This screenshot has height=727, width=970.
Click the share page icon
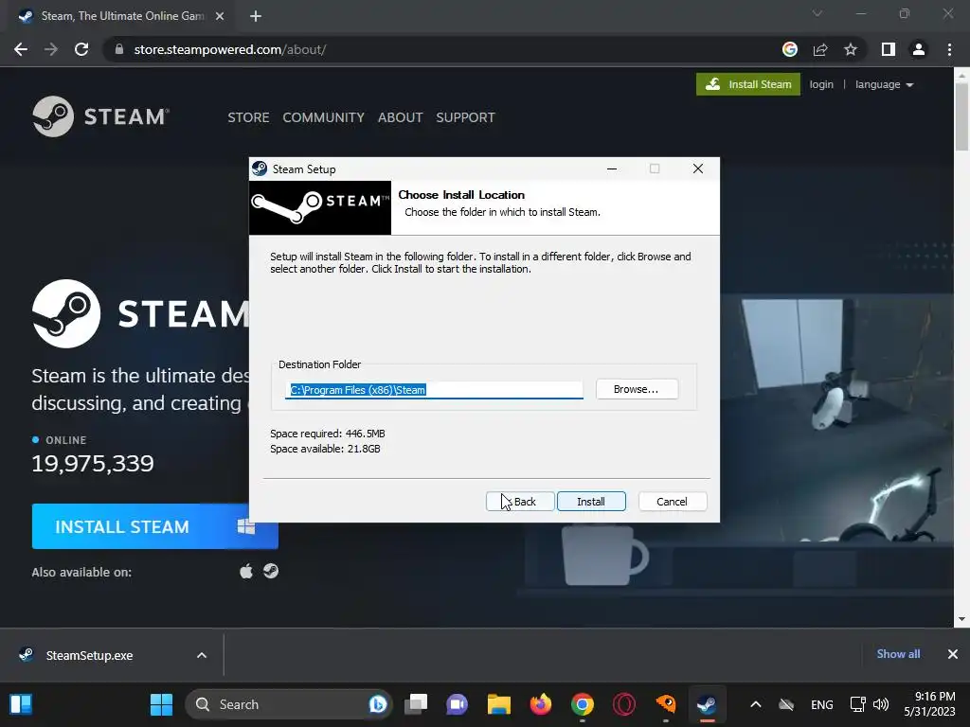pyautogui.click(x=820, y=49)
